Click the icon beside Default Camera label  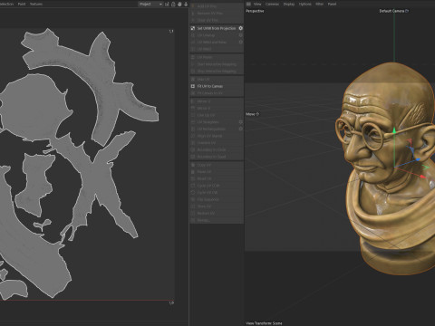407,11
